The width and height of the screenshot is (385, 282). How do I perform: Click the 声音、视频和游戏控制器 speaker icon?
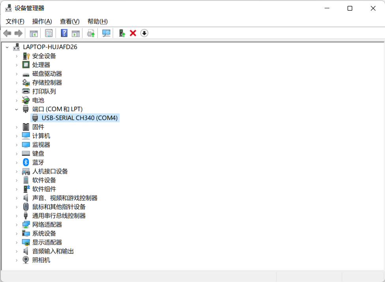(x=26, y=198)
